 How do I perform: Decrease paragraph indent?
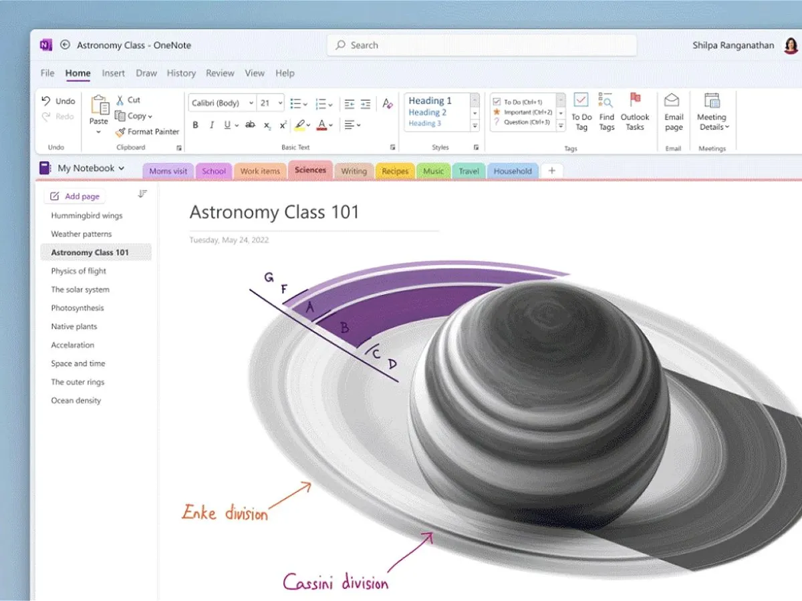click(x=350, y=104)
